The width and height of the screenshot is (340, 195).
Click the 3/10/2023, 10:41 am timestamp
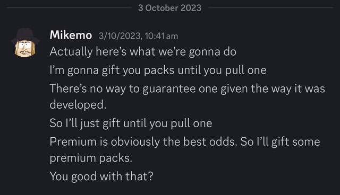tap(138, 36)
